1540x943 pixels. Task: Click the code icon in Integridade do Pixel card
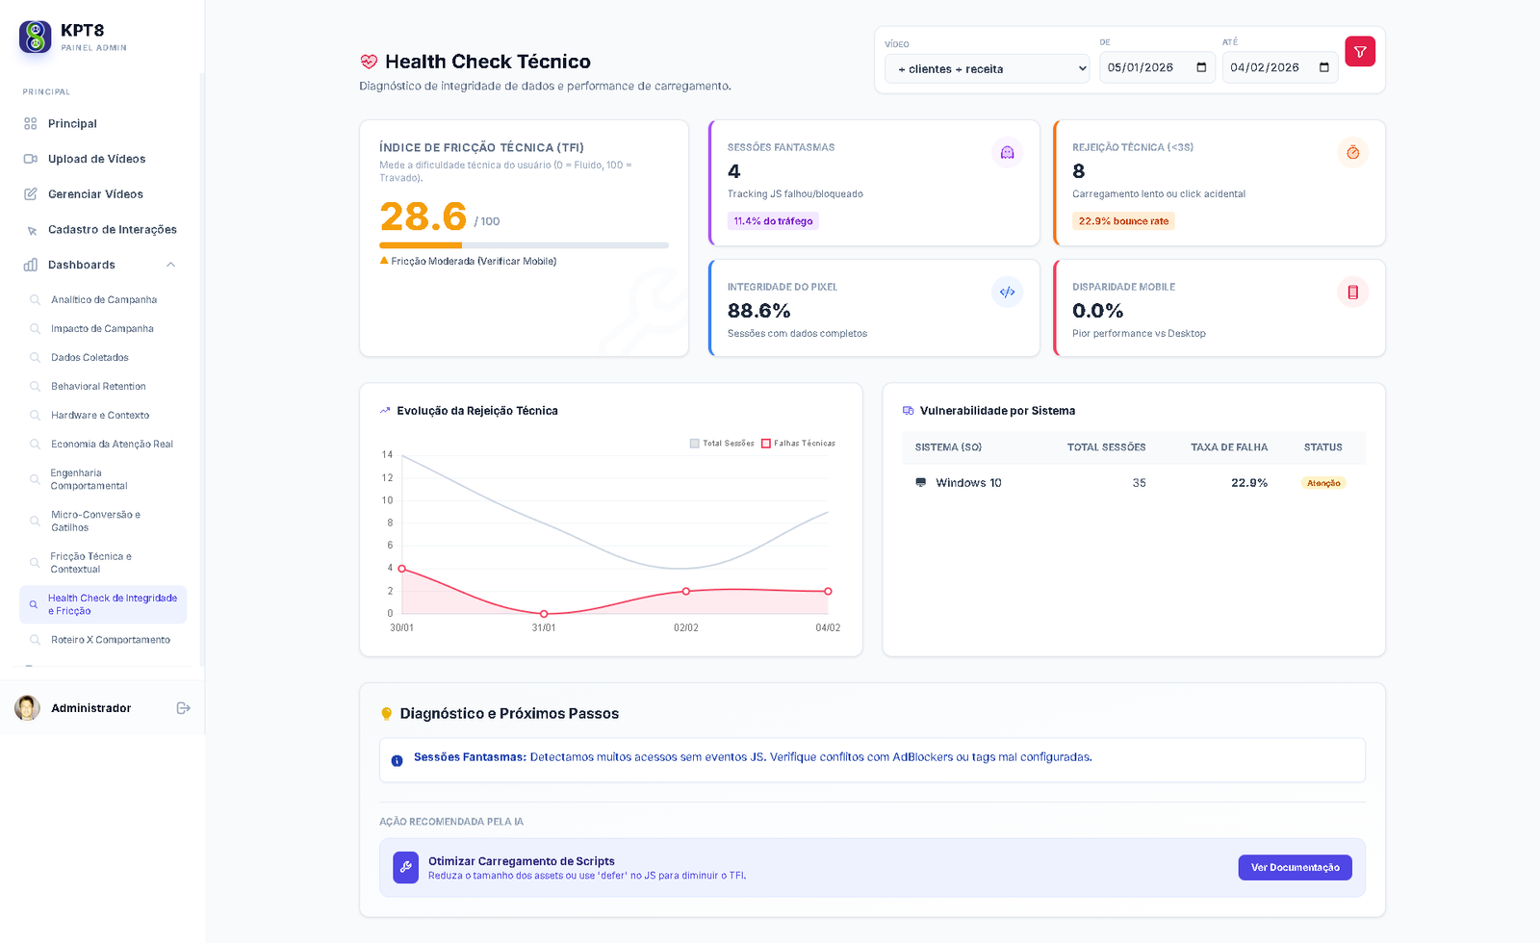(1007, 293)
